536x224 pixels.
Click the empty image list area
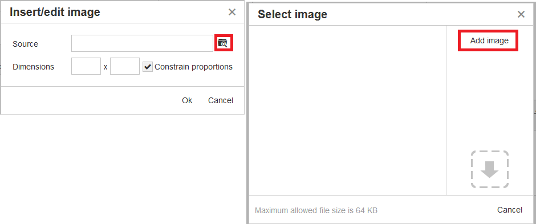[348, 110]
